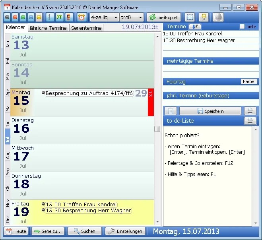Click the date field 19.07±2013±
Screen dimensions: 262x240
coord(140,27)
